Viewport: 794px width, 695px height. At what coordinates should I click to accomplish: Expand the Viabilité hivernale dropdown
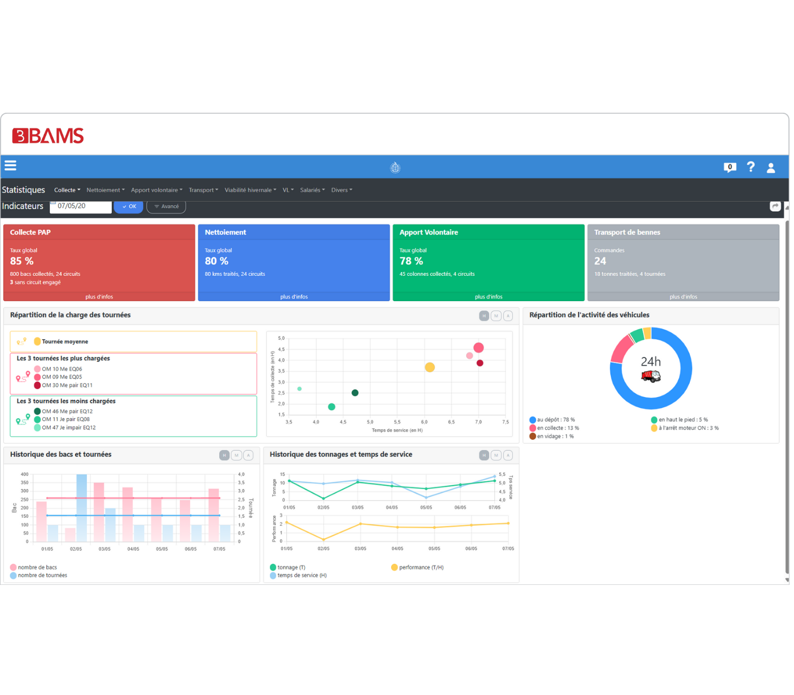click(x=250, y=190)
